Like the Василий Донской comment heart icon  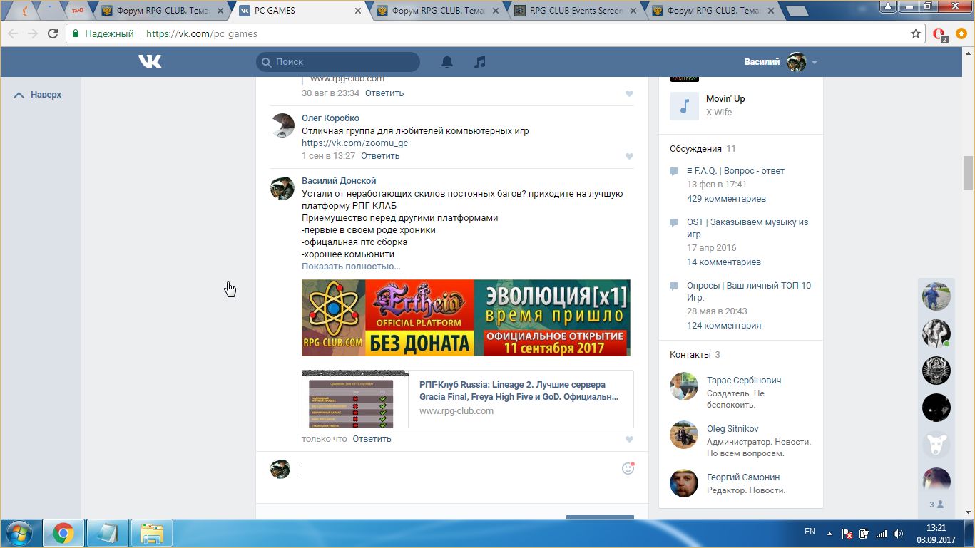[x=629, y=440]
